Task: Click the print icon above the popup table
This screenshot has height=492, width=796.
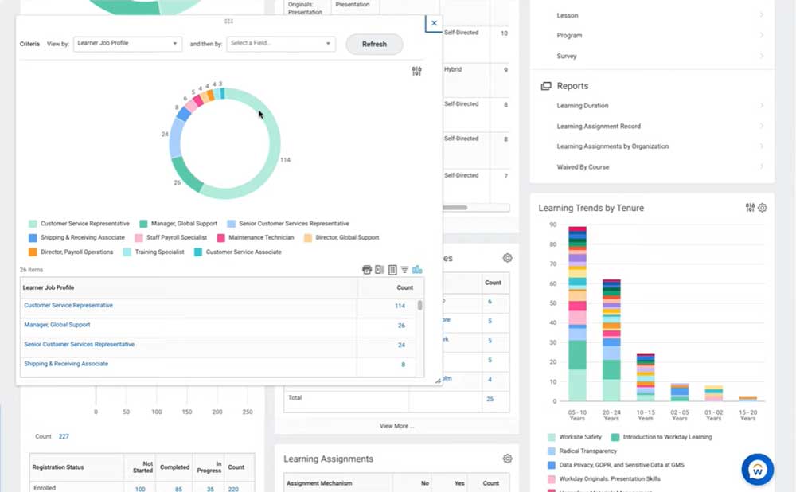Action: click(x=366, y=270)
